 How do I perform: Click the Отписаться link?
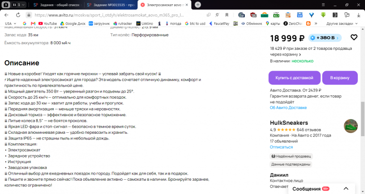281,147
